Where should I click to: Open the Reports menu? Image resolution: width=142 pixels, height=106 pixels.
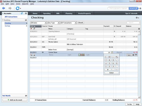(25, 4)
